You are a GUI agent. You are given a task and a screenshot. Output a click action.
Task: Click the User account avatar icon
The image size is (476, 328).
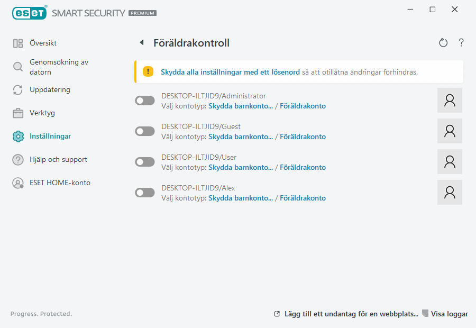(450, 162)
